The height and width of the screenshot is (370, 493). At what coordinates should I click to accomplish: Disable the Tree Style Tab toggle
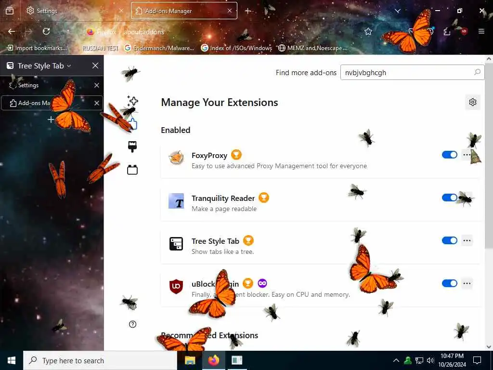(x=450, y=240)
